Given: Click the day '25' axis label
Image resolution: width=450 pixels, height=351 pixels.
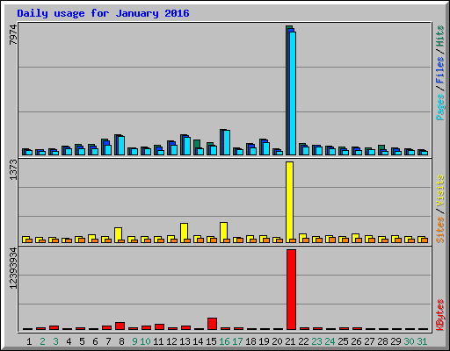Looking at the screenshot, I should [343, 341].
